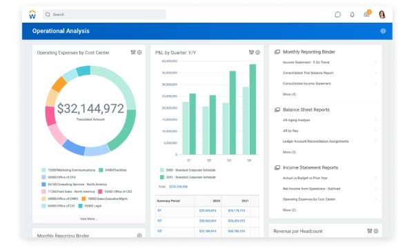
Task: Open Ledger Account Reconciliation Assignments
Action: click(315, 141)
